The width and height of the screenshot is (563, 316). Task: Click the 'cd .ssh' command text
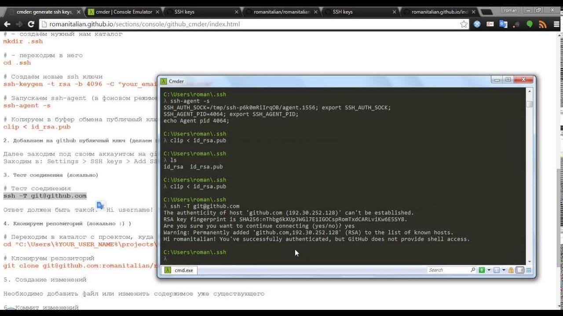point(17,63)
